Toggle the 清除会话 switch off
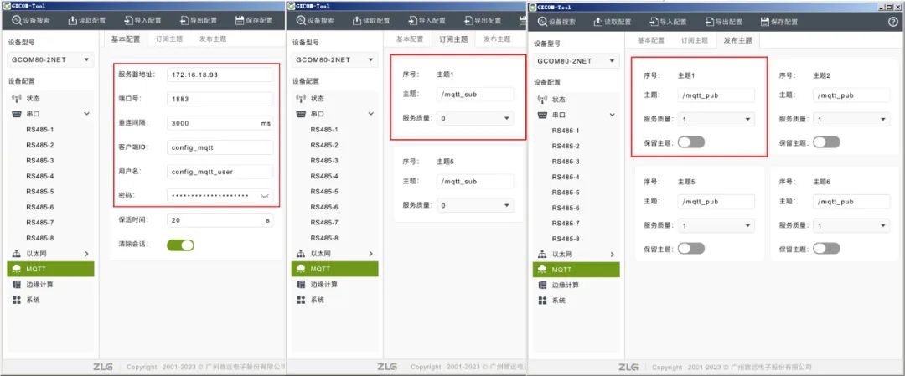 click(181, 245)
